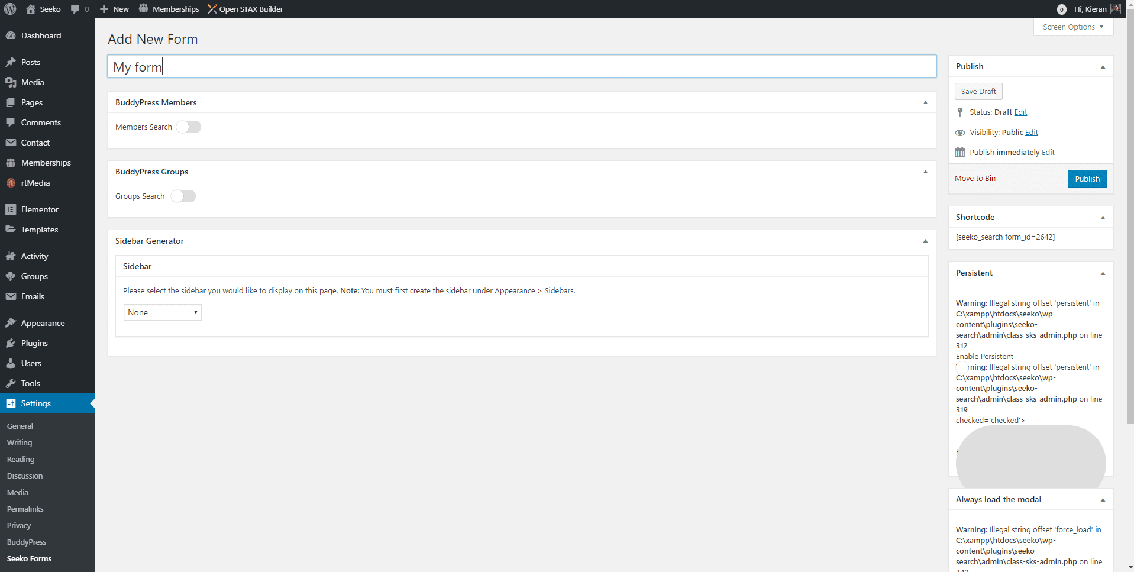Click the seeko_search shortcode text
The height and width of the screenshot is (572, 1134).
click(1005, 237)
